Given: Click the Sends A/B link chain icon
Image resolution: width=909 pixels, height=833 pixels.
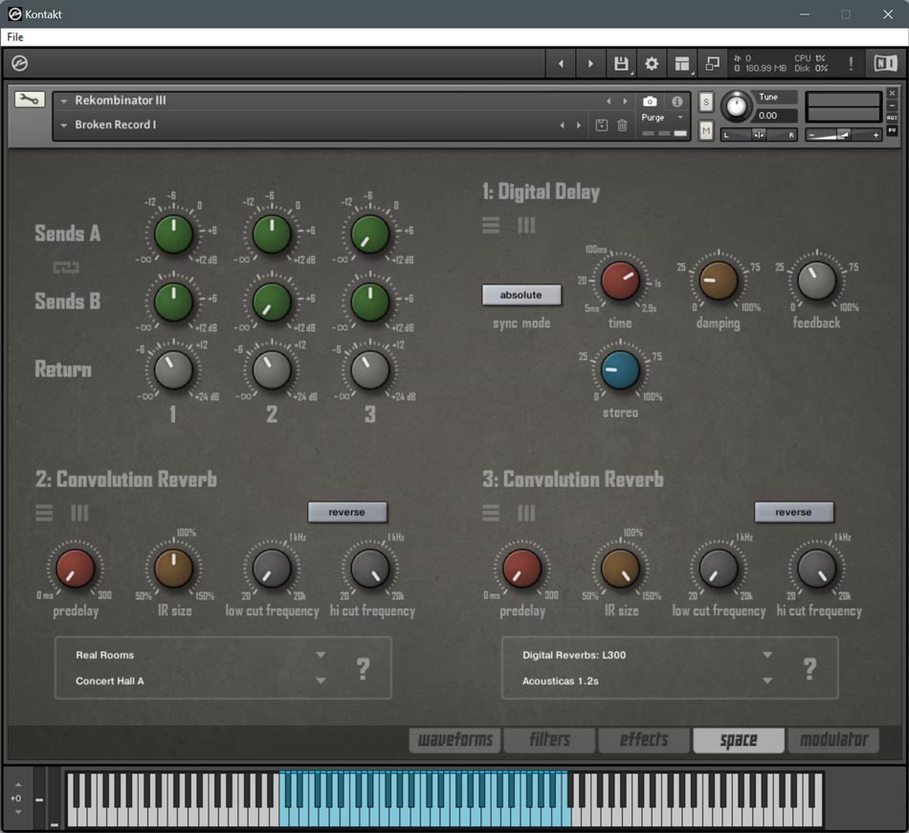Looking at the screenshot, I should [65, 267].
